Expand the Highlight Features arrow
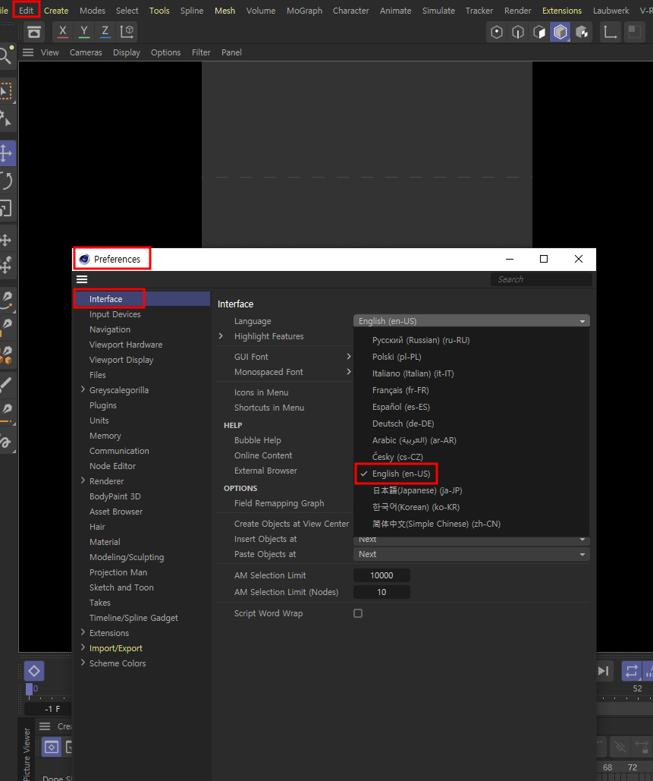Screen dimensions: 653x781 [x=221, y=336]
